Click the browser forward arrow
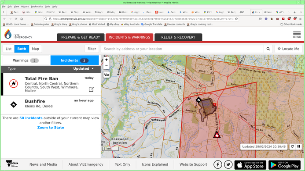305x171 pixels. coord(10,19)
